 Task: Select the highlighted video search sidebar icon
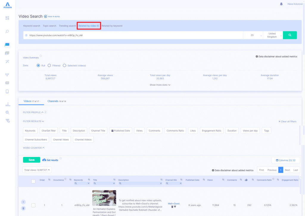(x=7, y=45)
